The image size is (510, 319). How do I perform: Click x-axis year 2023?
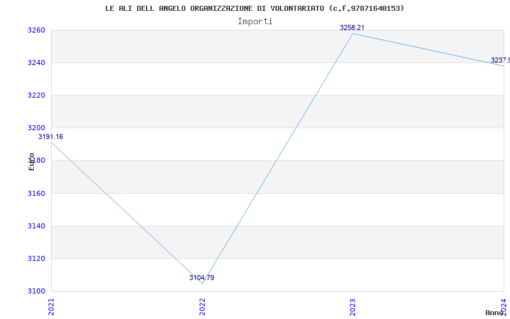pos(353,307)
